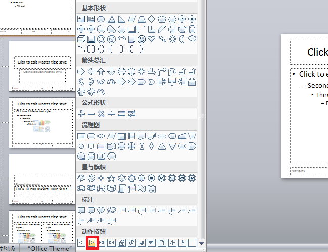Select the Forward or Next action button shape

[x=91, y=243]
